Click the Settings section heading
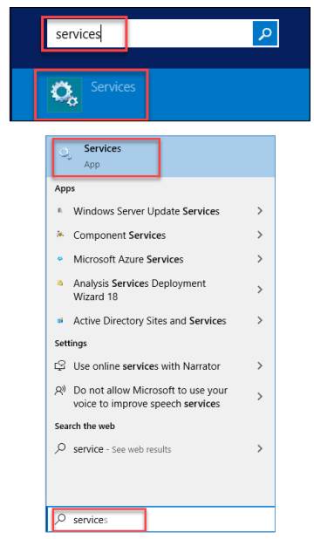This screenshot has width=314, height=539. pos(71,344)
